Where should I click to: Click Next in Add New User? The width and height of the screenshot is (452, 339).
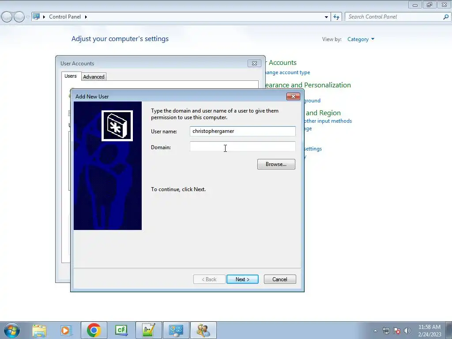click(x=242, y=279)
